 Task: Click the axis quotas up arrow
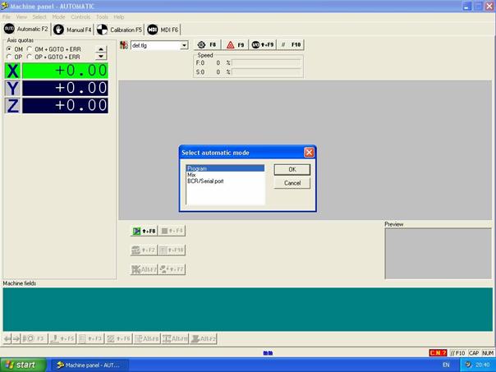point(101,49)
